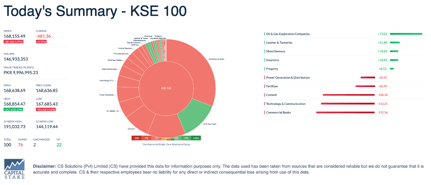
Task: Click the previous close value 168,636.85
Action: 47,91
